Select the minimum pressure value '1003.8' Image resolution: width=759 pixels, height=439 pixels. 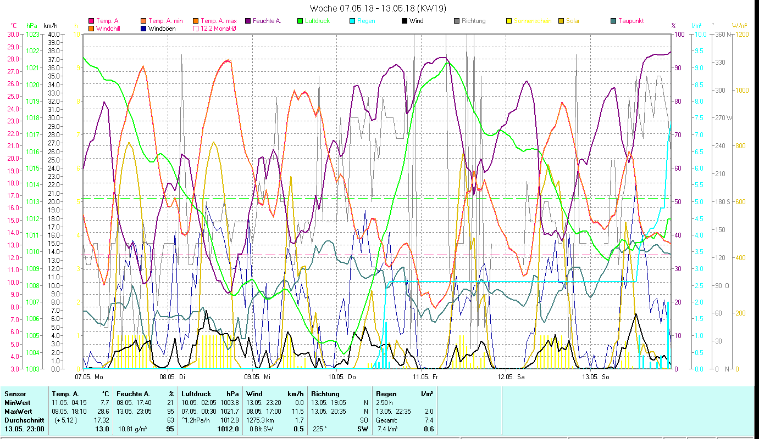229,403
